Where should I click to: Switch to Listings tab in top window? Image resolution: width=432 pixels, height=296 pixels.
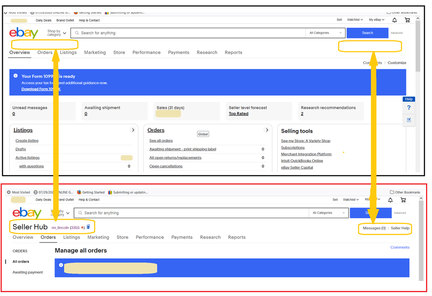(x=68, y=52)
